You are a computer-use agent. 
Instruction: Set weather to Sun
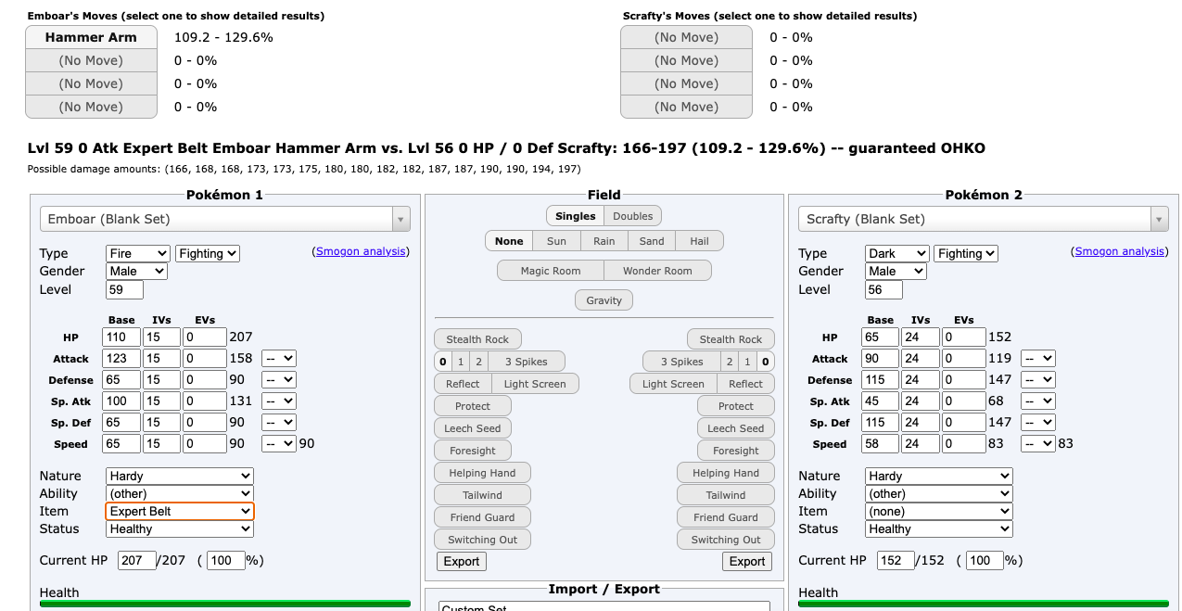pos(556,241)
